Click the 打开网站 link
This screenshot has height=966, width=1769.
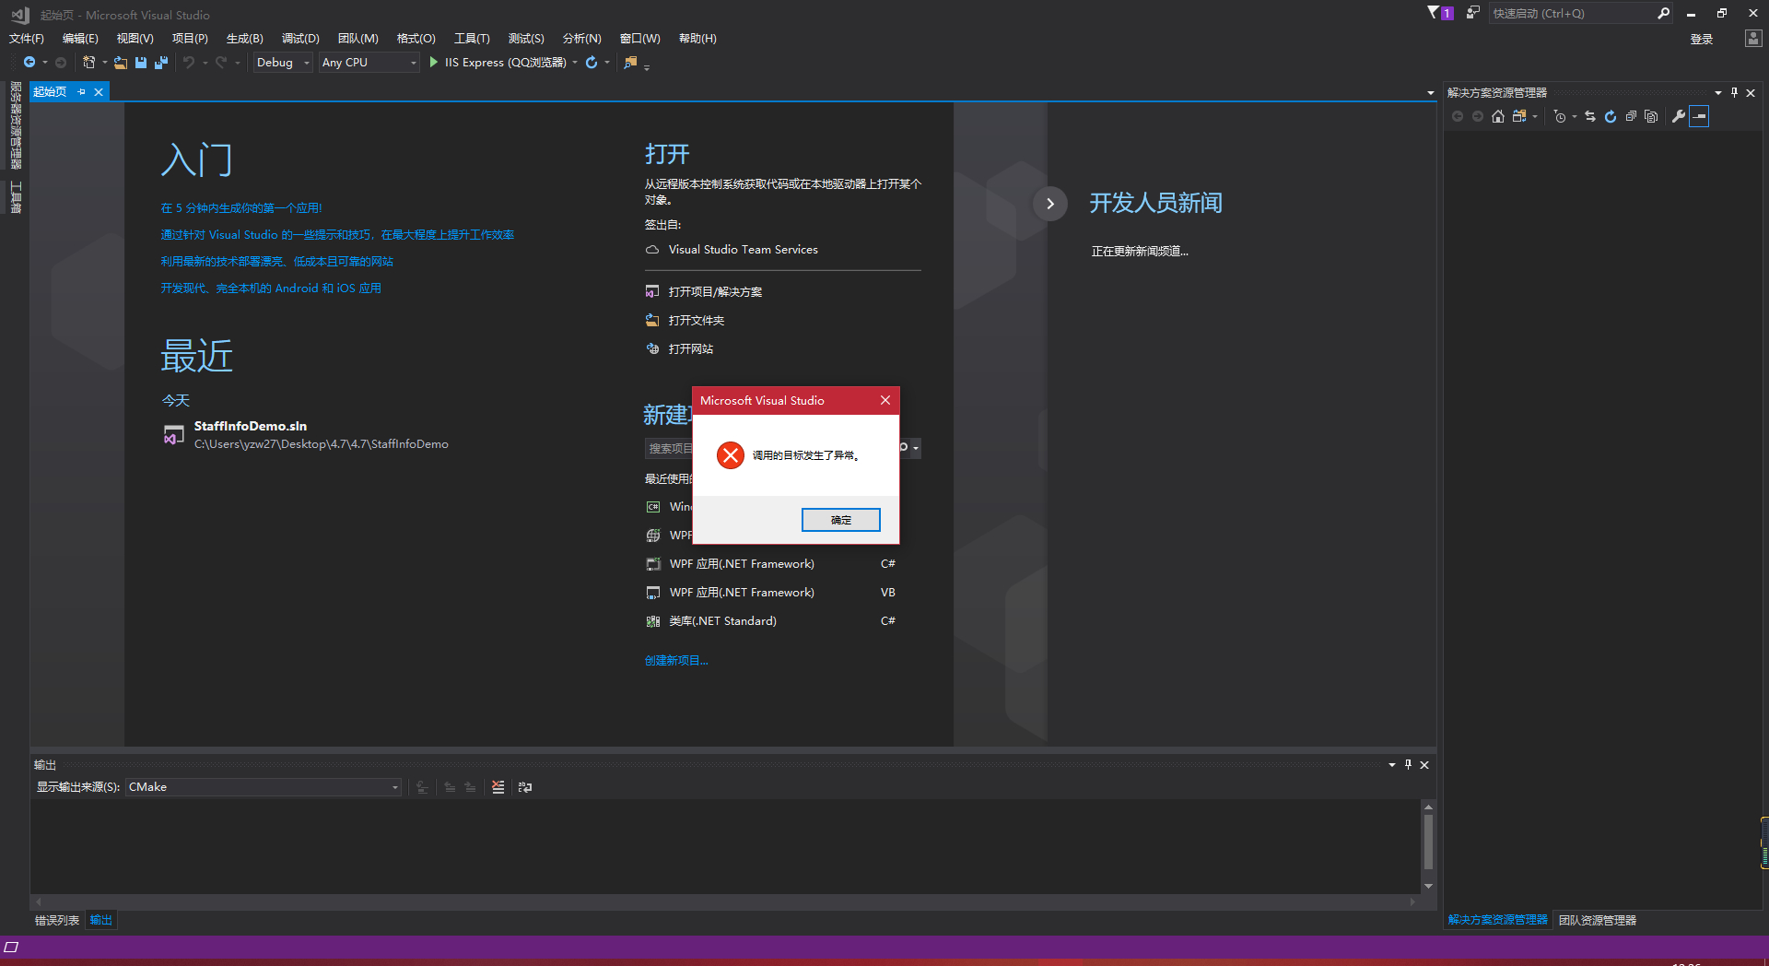691,349
